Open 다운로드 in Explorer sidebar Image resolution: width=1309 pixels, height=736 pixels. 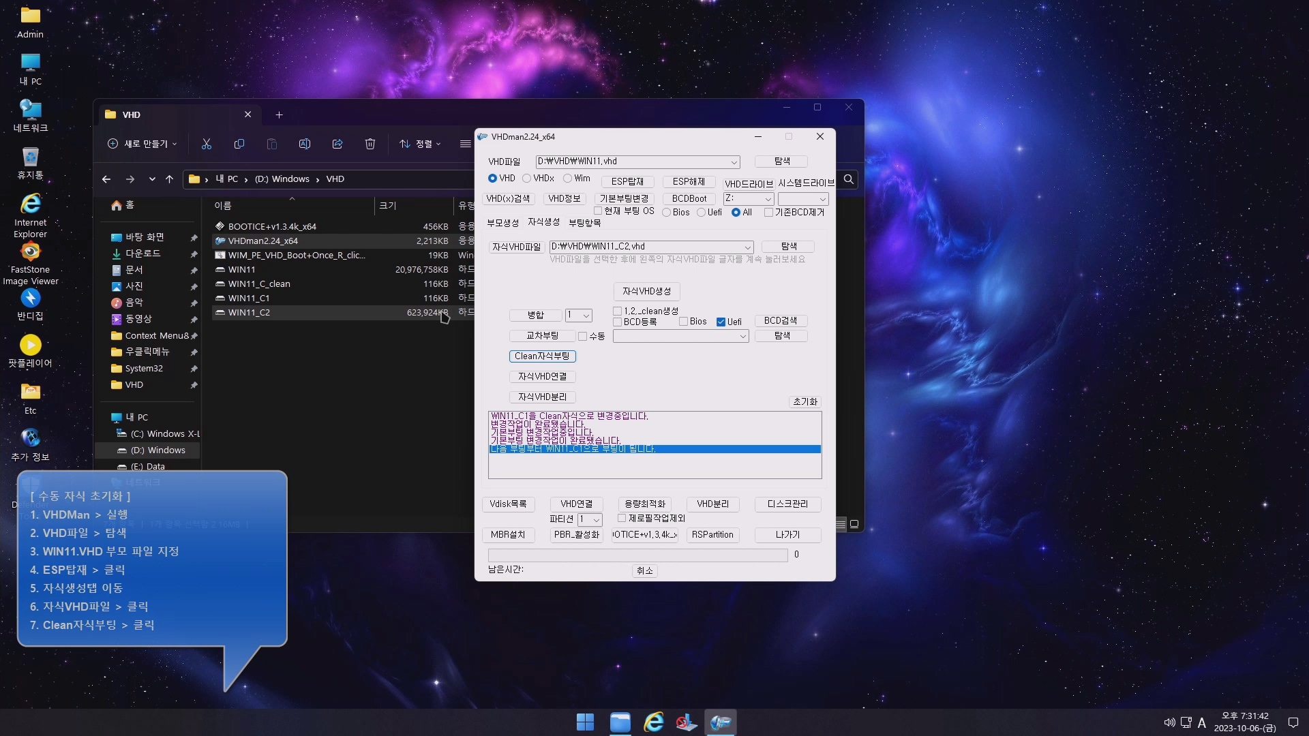coord(142,254)
